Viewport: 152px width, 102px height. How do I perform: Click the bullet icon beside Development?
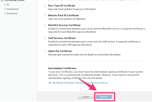(5, 9)
